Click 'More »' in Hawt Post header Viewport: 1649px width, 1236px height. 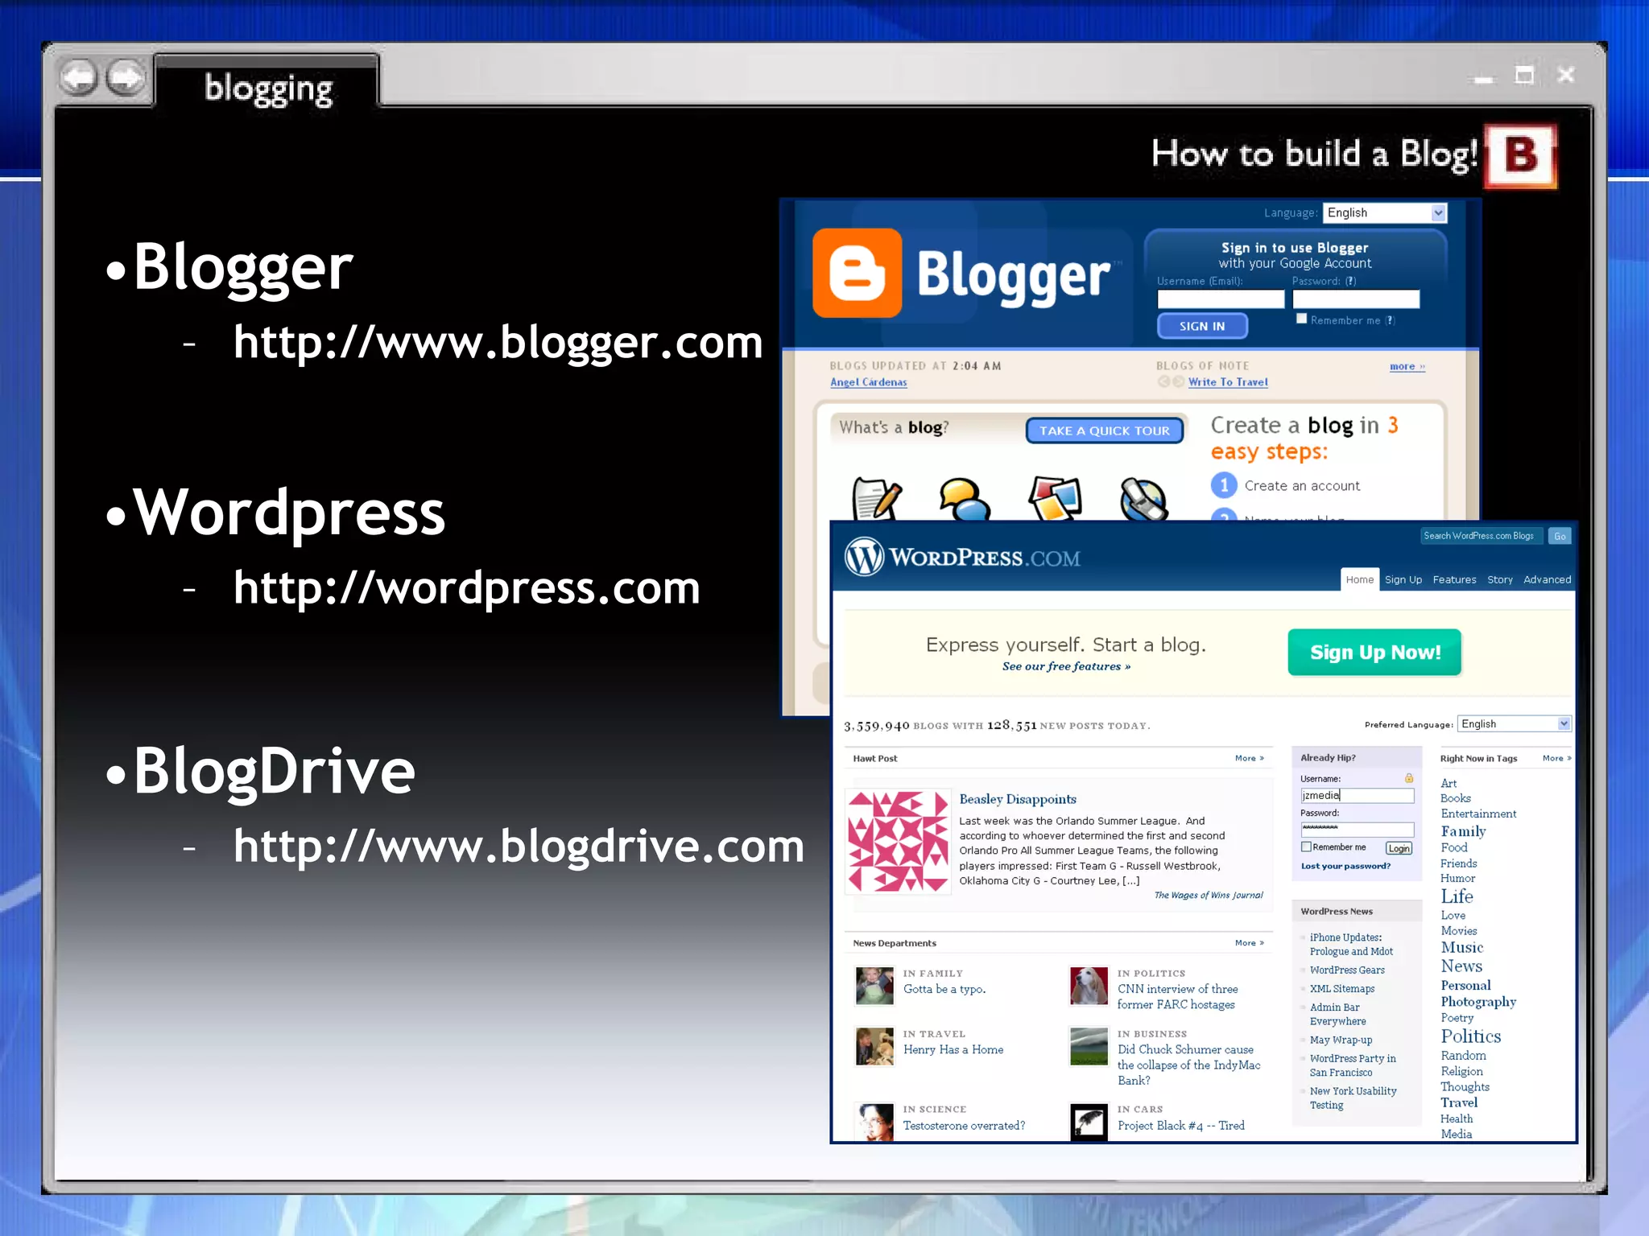pos(1250,758)
